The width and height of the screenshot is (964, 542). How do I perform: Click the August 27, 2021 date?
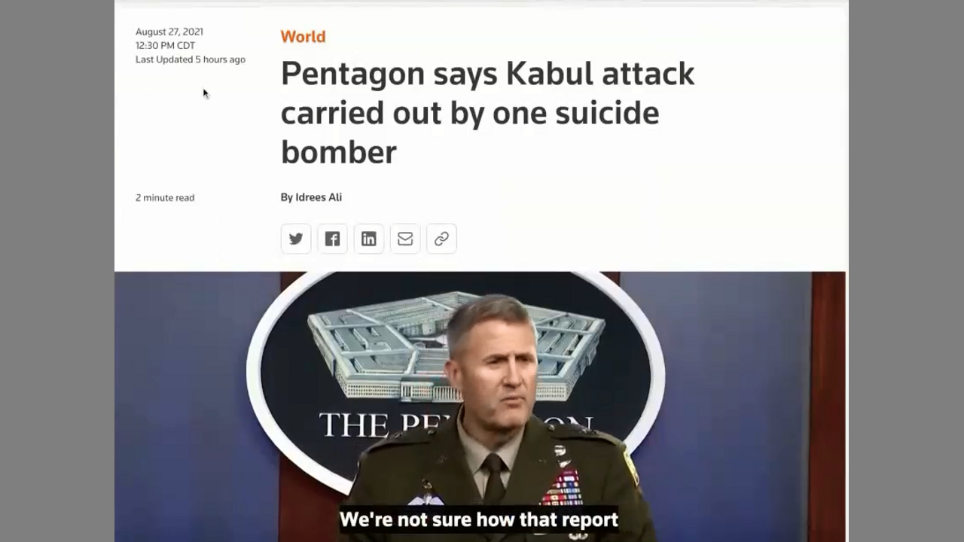169,32
